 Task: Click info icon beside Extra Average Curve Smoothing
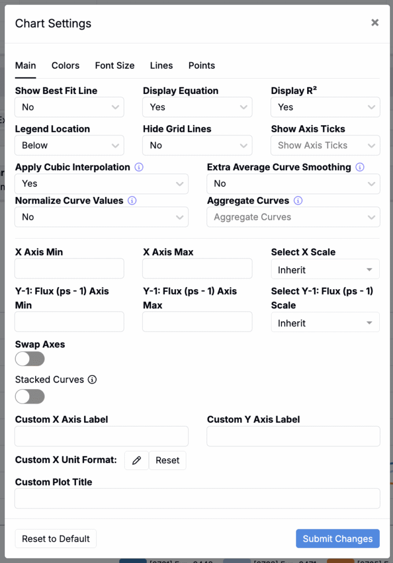point(360,167)
